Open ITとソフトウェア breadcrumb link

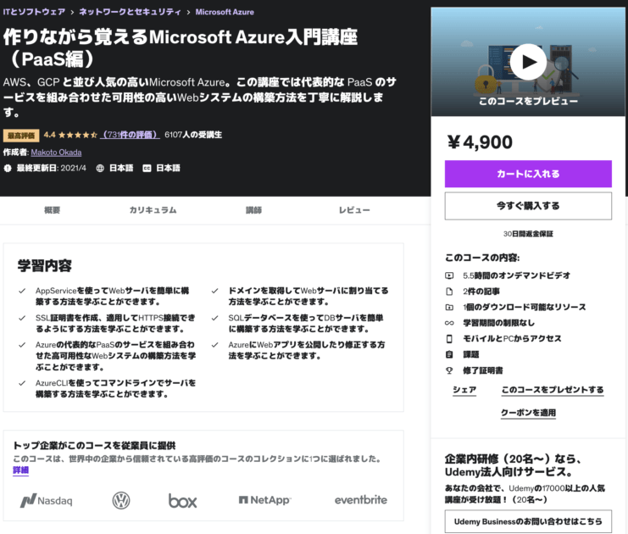pos(34,12)
